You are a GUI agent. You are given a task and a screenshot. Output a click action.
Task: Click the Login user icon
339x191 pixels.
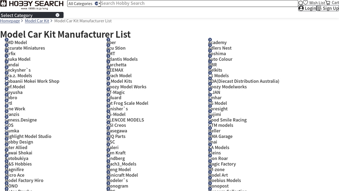pos(301,8)
